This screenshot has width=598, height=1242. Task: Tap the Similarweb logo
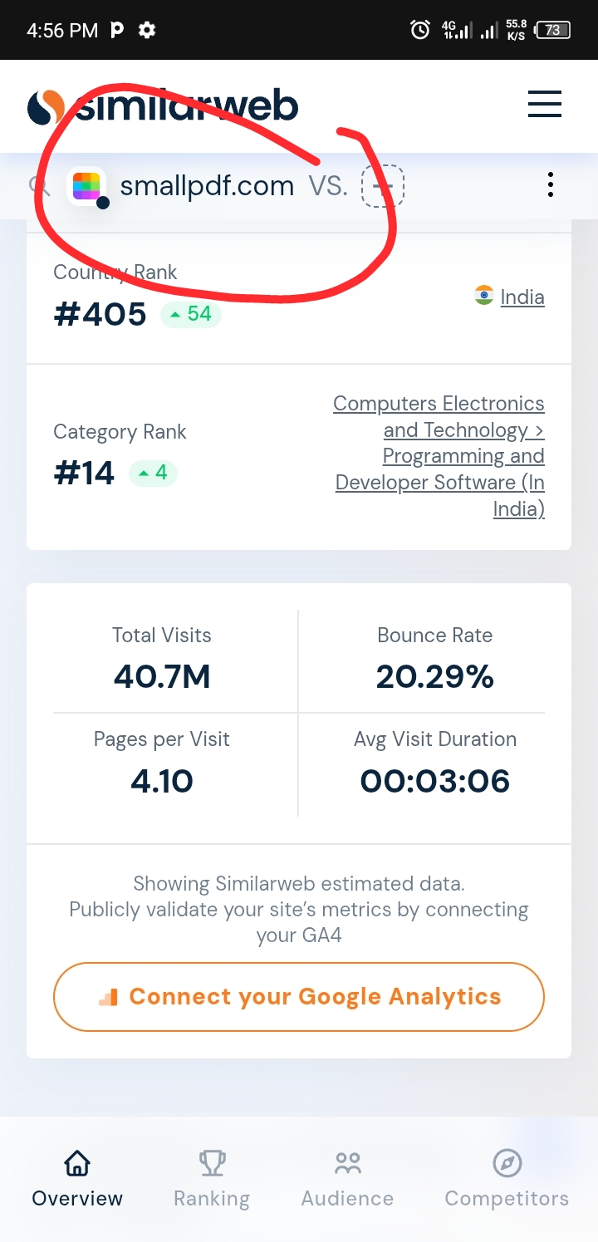(163, 106)
